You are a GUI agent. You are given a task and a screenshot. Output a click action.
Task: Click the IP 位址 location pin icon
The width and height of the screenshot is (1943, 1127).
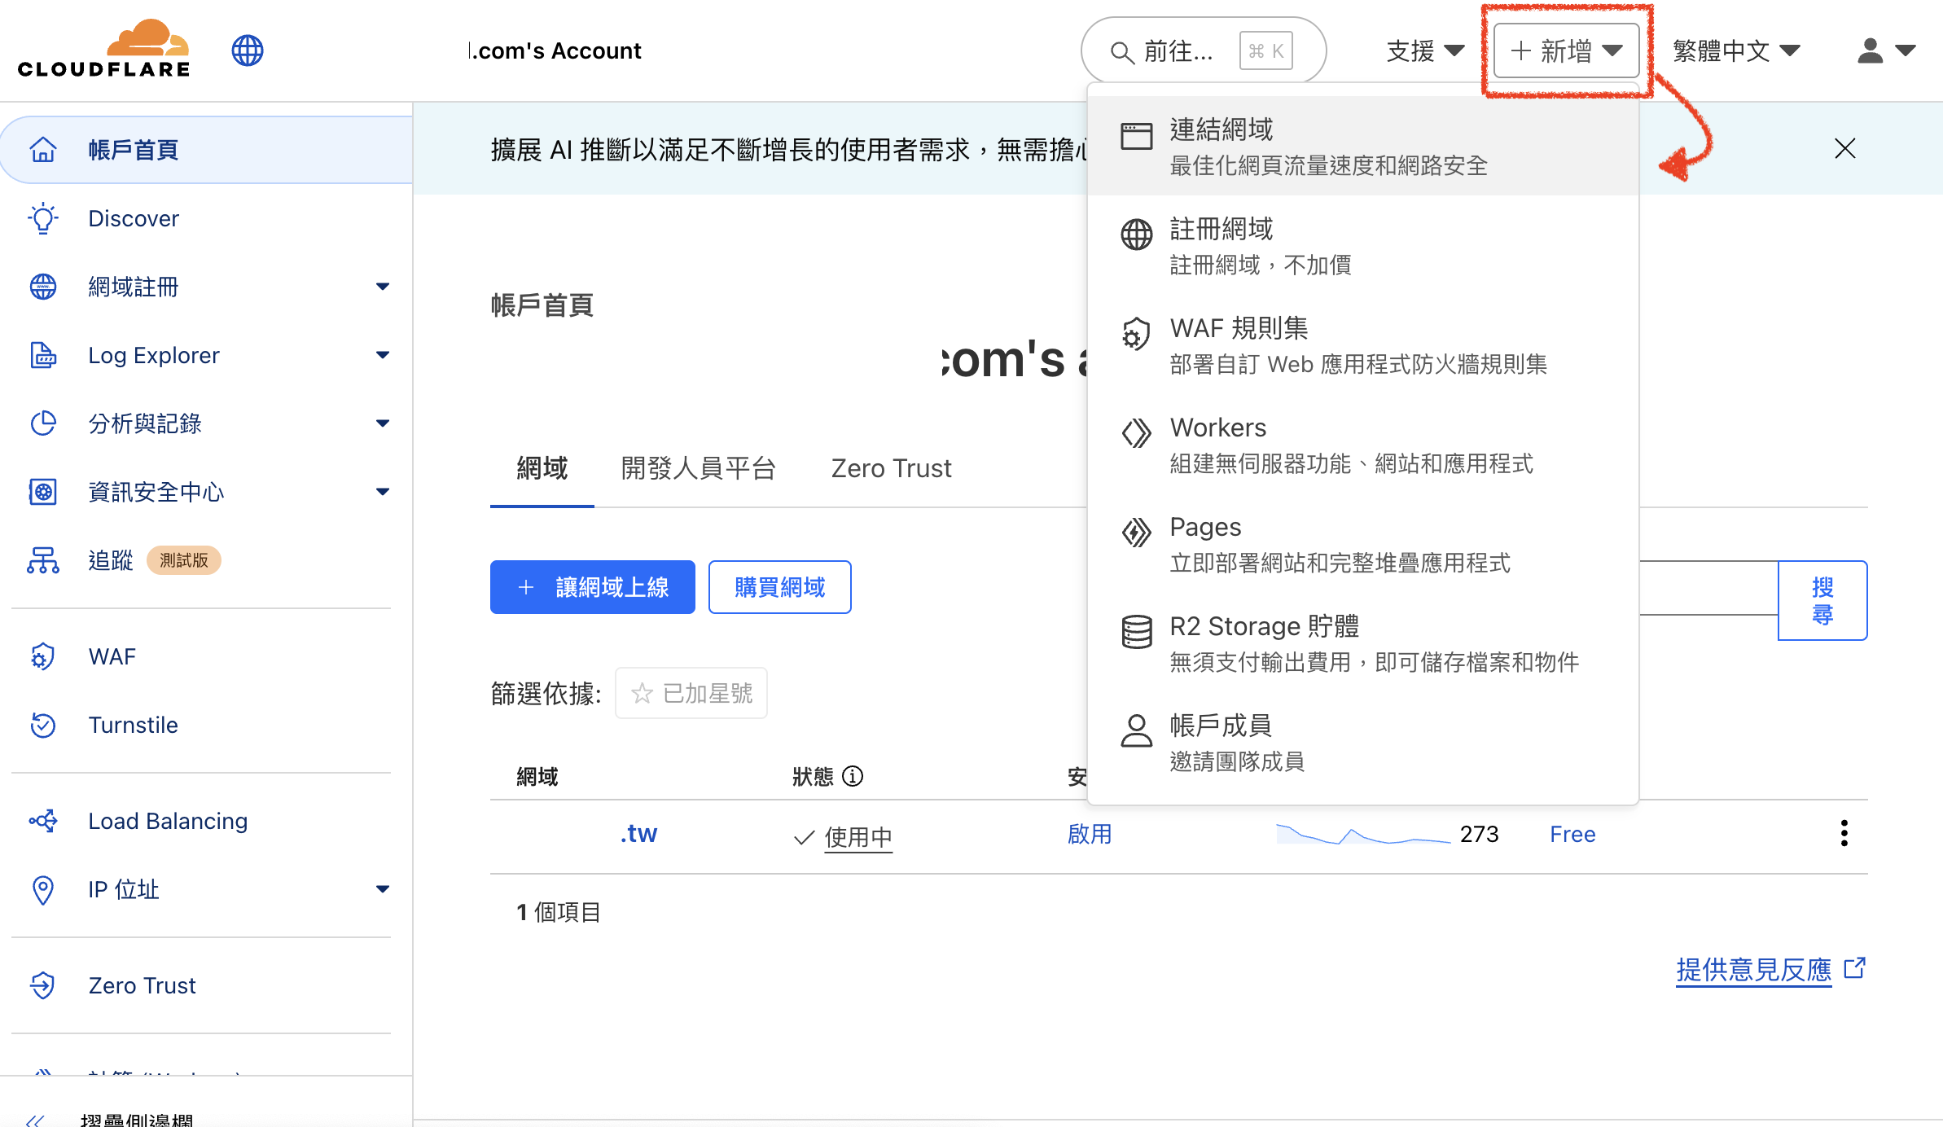coord(43,889)
